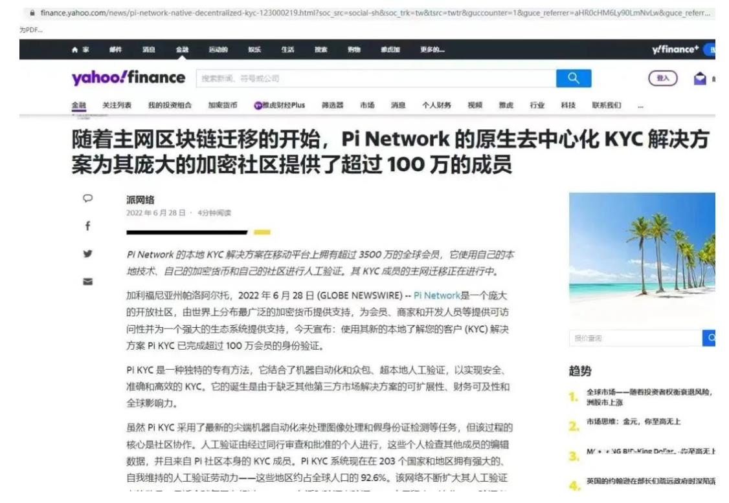Open trending story 英国的约翰逊在部长们疏远政府时
The width and height of the screenshot is (729, 503).
coord(651,481)
